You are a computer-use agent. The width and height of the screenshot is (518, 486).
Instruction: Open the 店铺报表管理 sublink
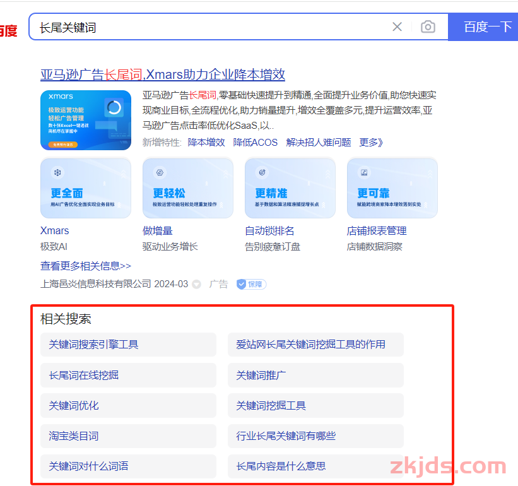coord(377,230)
